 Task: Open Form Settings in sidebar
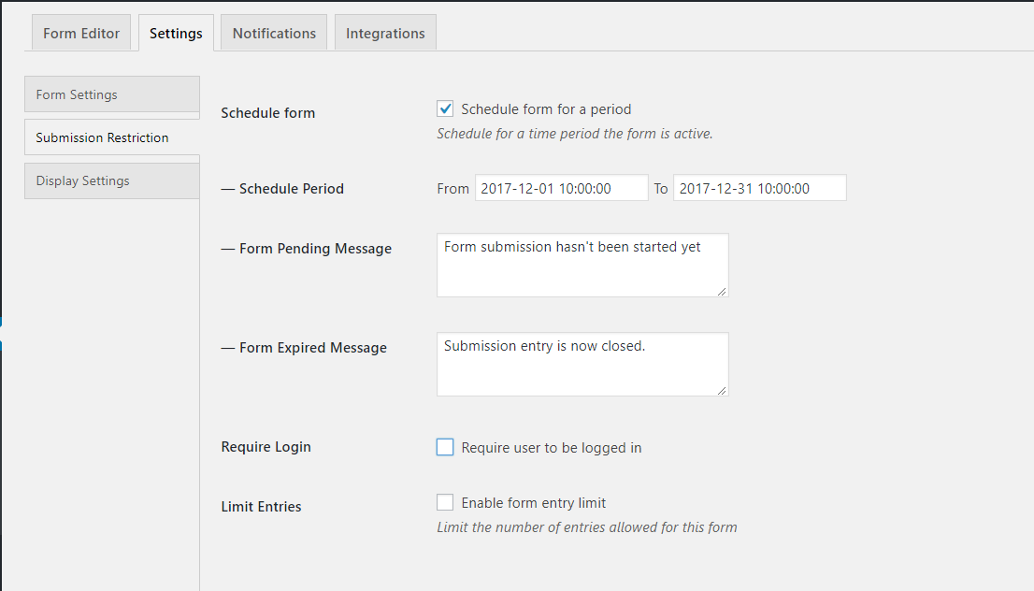tap(112, 94)
